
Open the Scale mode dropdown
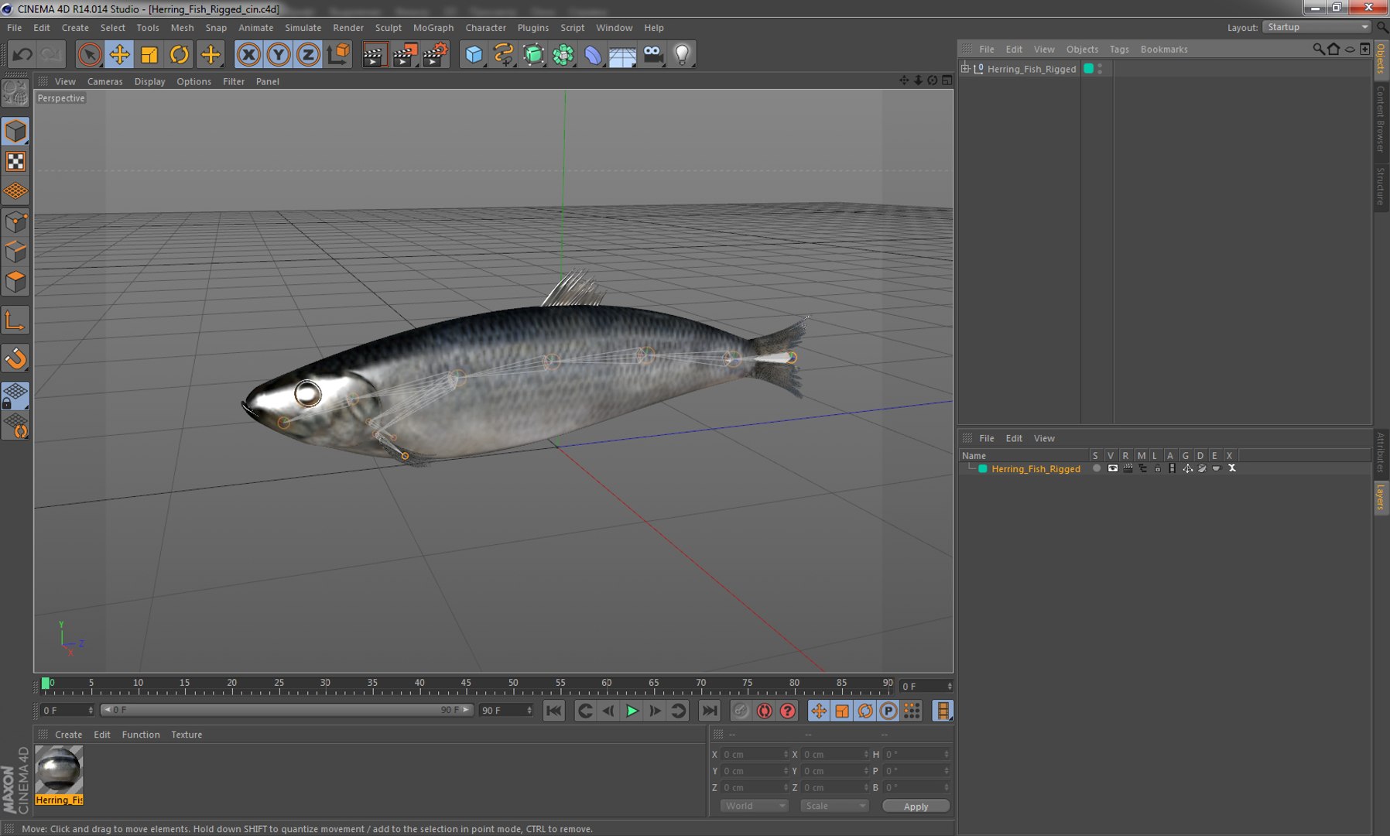(x=834, y=806)
